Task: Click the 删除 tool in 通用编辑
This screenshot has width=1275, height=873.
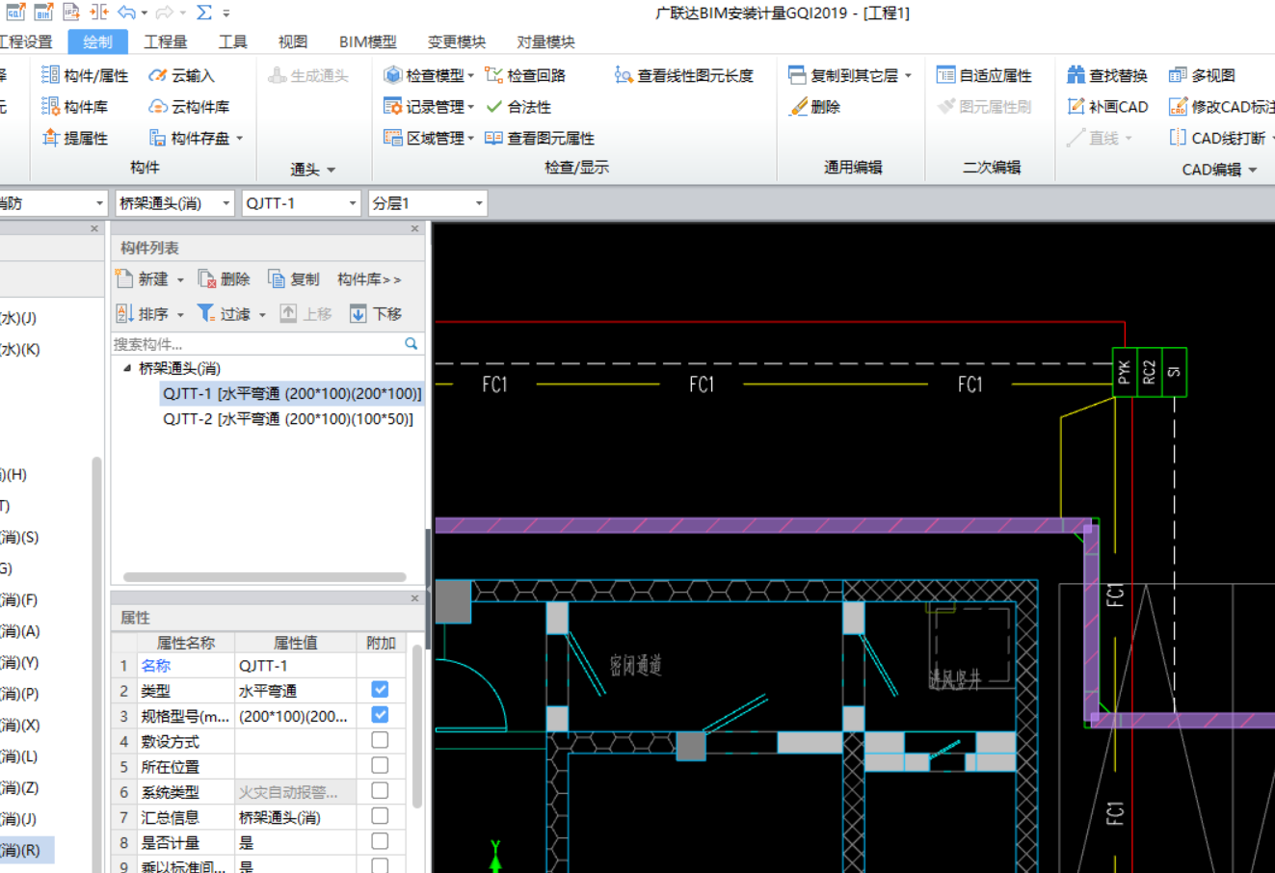Action: [x=814, y=107]
